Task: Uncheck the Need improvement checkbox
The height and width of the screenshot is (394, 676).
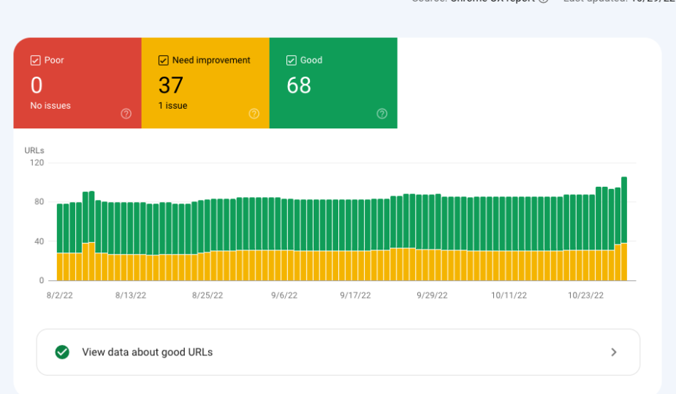Action: coord(164,61)
